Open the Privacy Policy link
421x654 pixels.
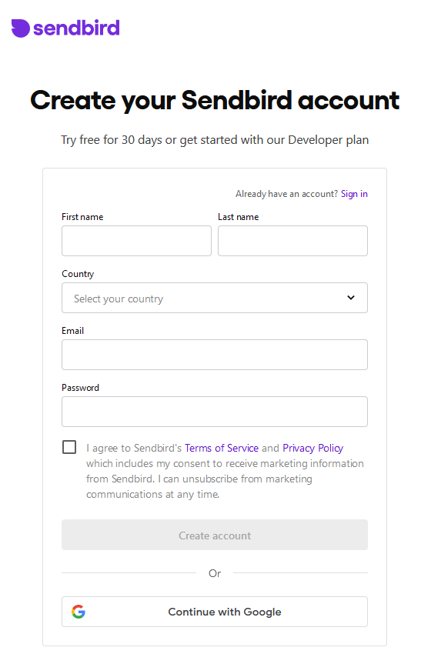tap(313, 448)
